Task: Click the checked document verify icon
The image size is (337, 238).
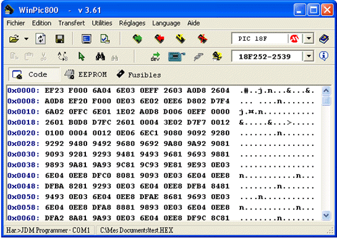Action: [x=105, y=39]
